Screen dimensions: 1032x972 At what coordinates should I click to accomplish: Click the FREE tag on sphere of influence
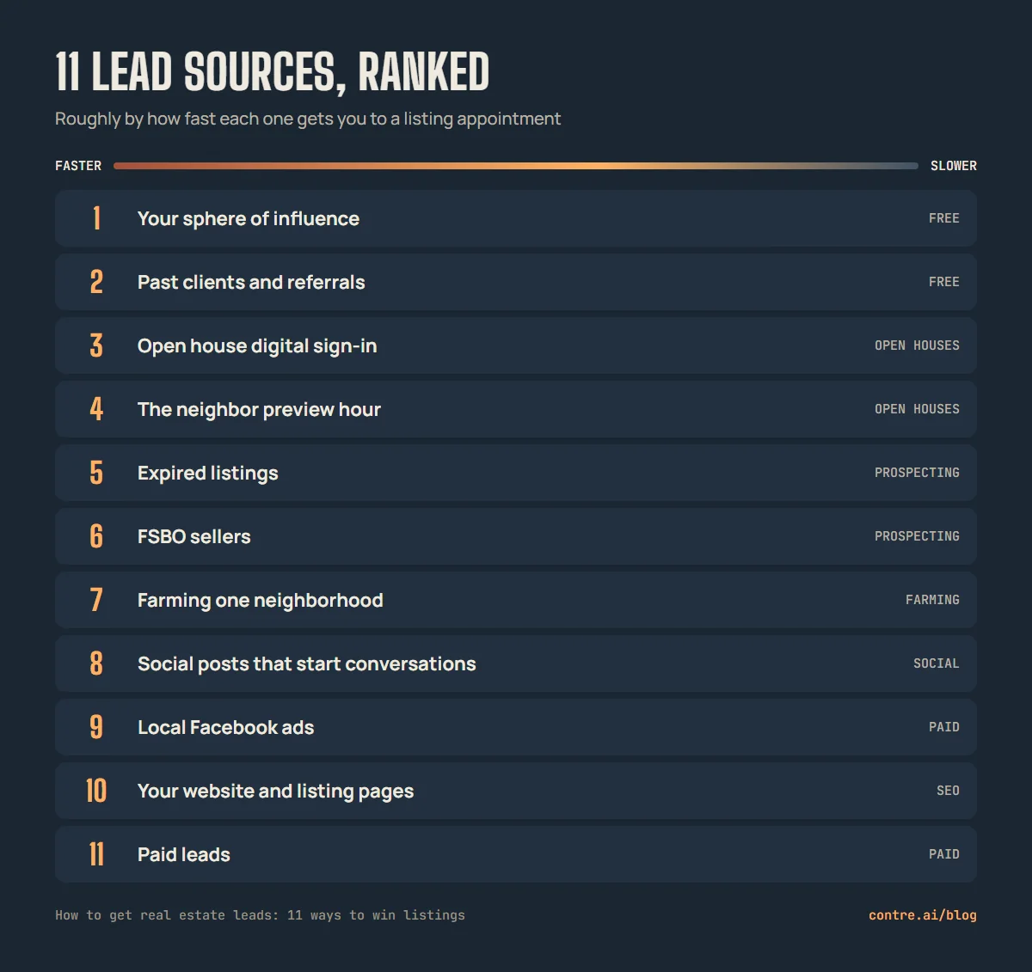pyautogui.click(x=944, y=218)
